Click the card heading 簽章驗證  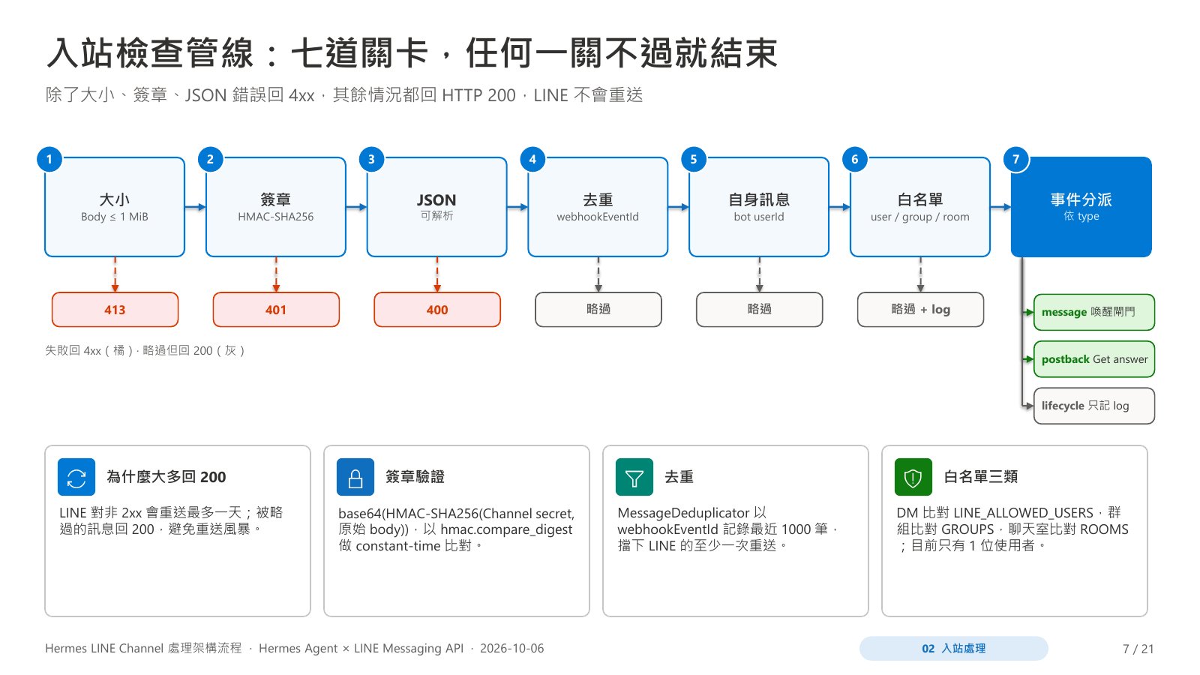[415, 477]
